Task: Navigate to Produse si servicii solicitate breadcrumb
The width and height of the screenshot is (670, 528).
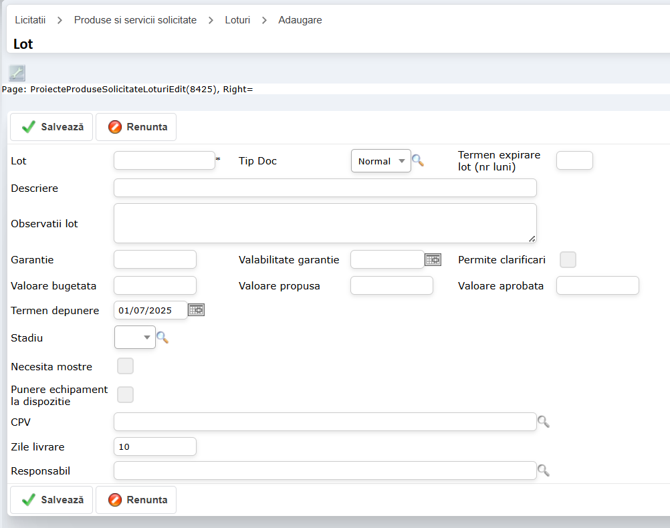Action: pyautogui.click(x=135, y=20)
